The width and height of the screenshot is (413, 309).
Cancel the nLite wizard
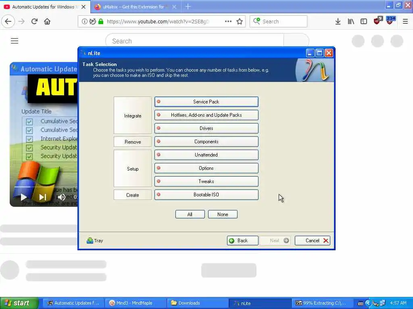click(x=313, y=241)
